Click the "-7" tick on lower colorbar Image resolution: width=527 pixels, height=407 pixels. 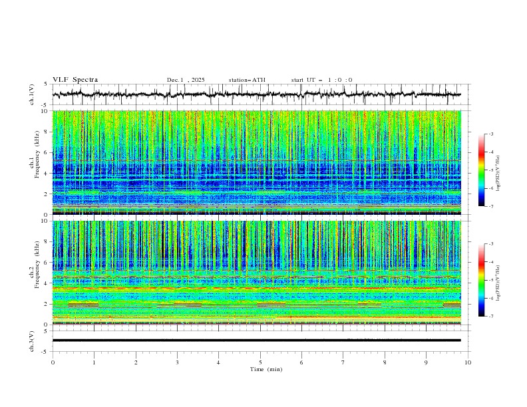coord(491,316)
